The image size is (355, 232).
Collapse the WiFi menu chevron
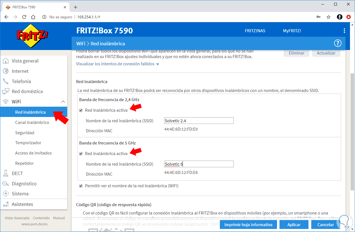click(63, 102)
